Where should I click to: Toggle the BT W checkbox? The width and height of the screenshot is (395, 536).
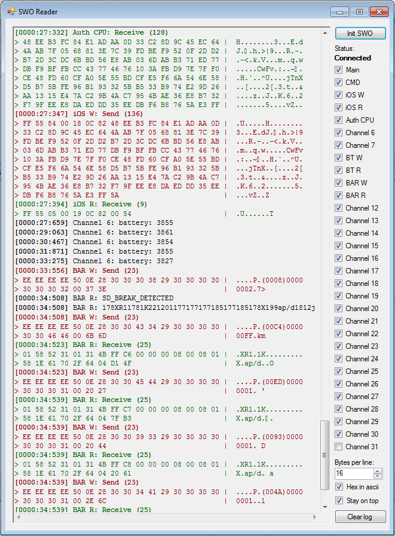point(338,157)
